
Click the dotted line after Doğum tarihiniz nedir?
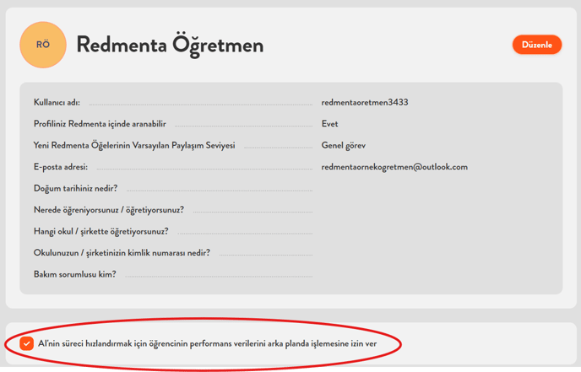pos(218,191)
